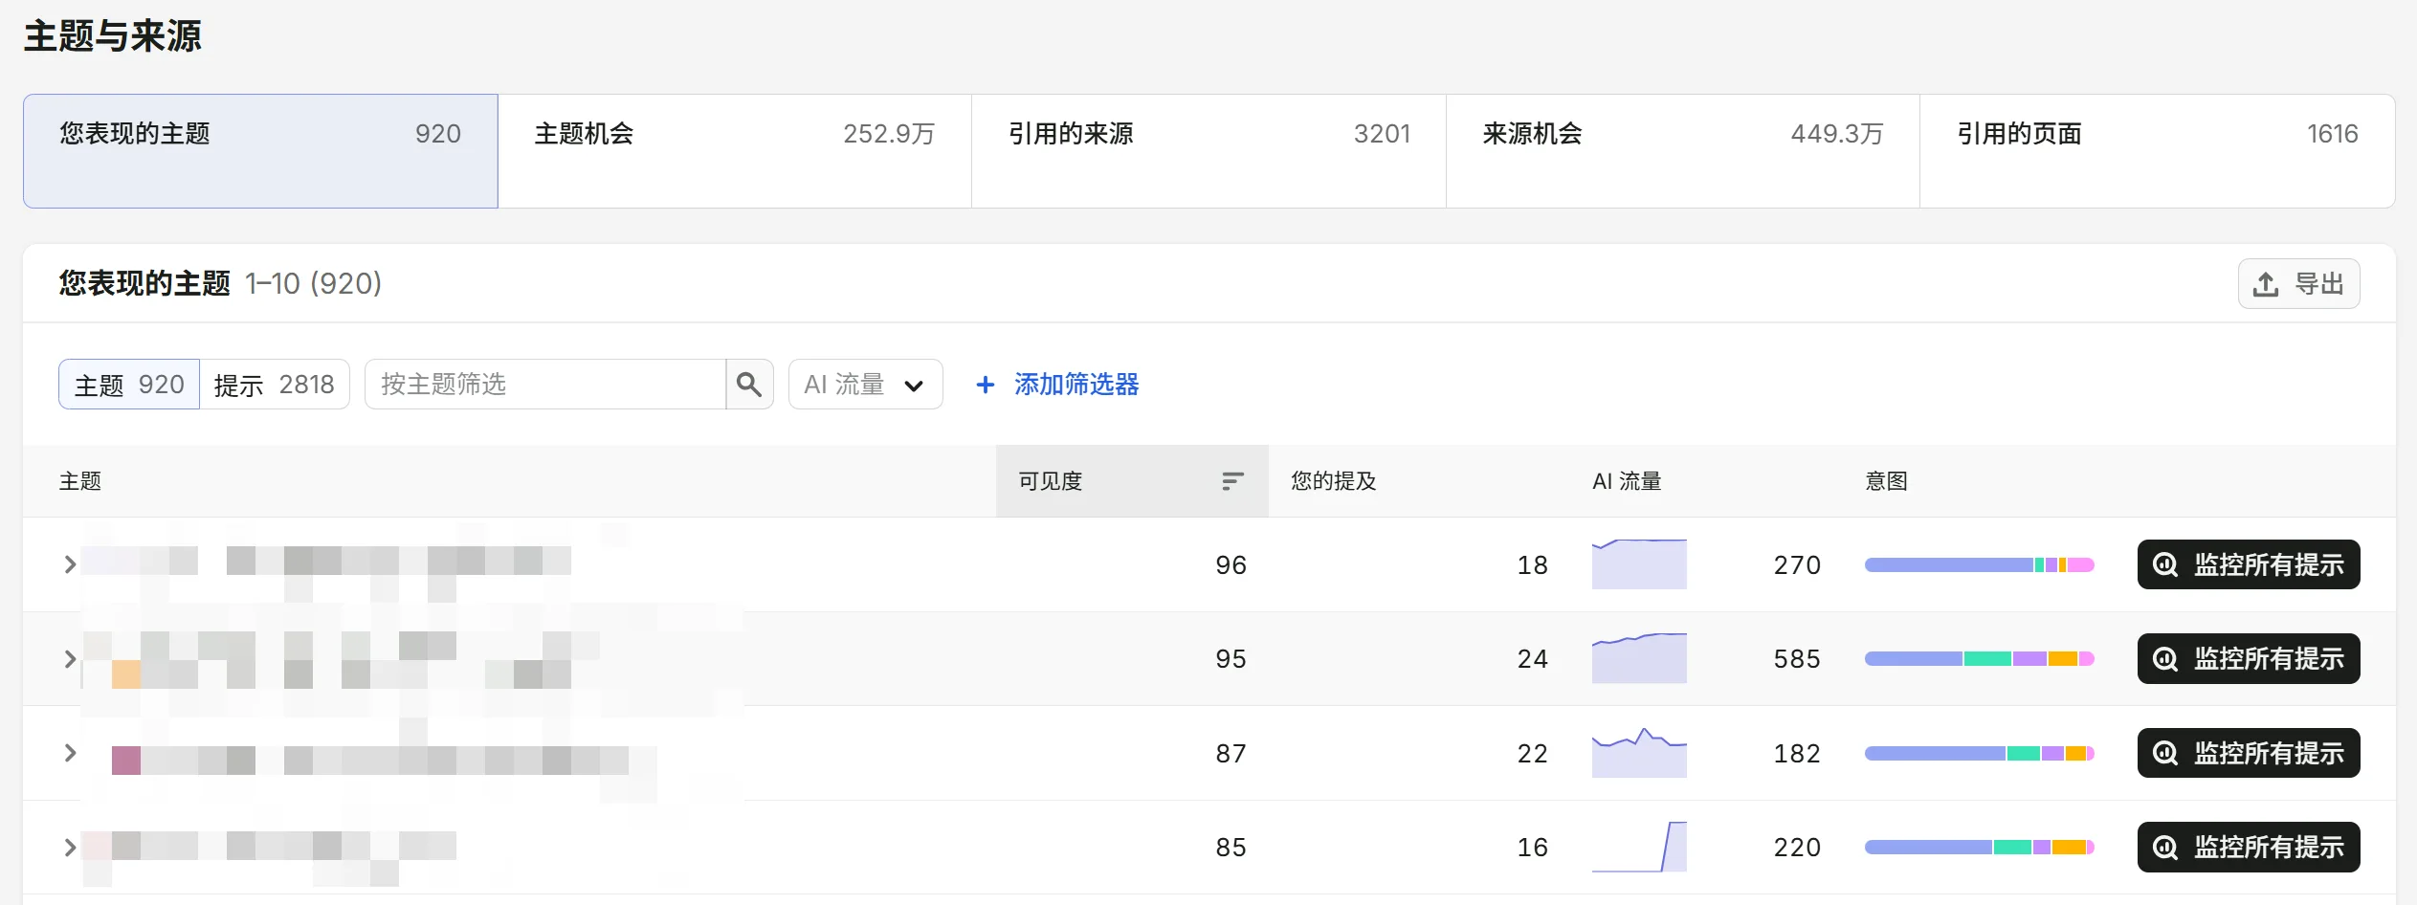The width and height of the screenshot is (2417, 905).
Task: Click the plus icon before 添加筛选器
Action: (x=985, y=385)
